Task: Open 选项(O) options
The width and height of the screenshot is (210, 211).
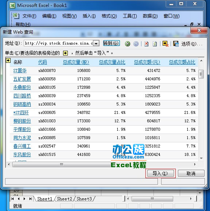Action: click(192, 44)
